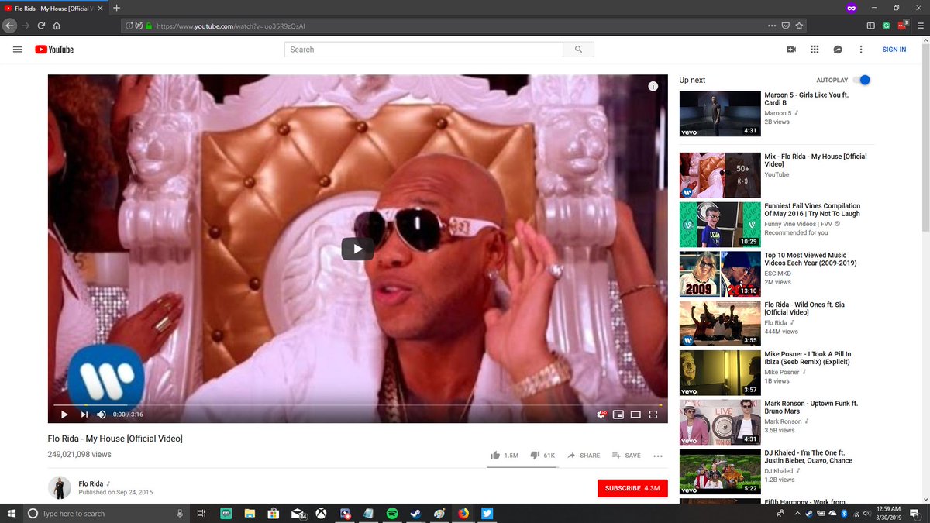Image resolution: width=930 pixels, height=523 pixels.
Task: Click the video progress bar
Action: tap(357, 404)
